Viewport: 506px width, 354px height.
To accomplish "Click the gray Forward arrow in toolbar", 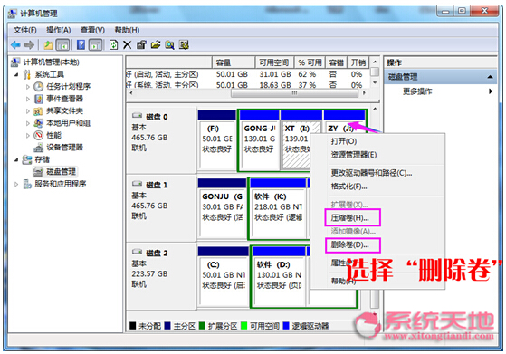I will click(x=29, y=45).
